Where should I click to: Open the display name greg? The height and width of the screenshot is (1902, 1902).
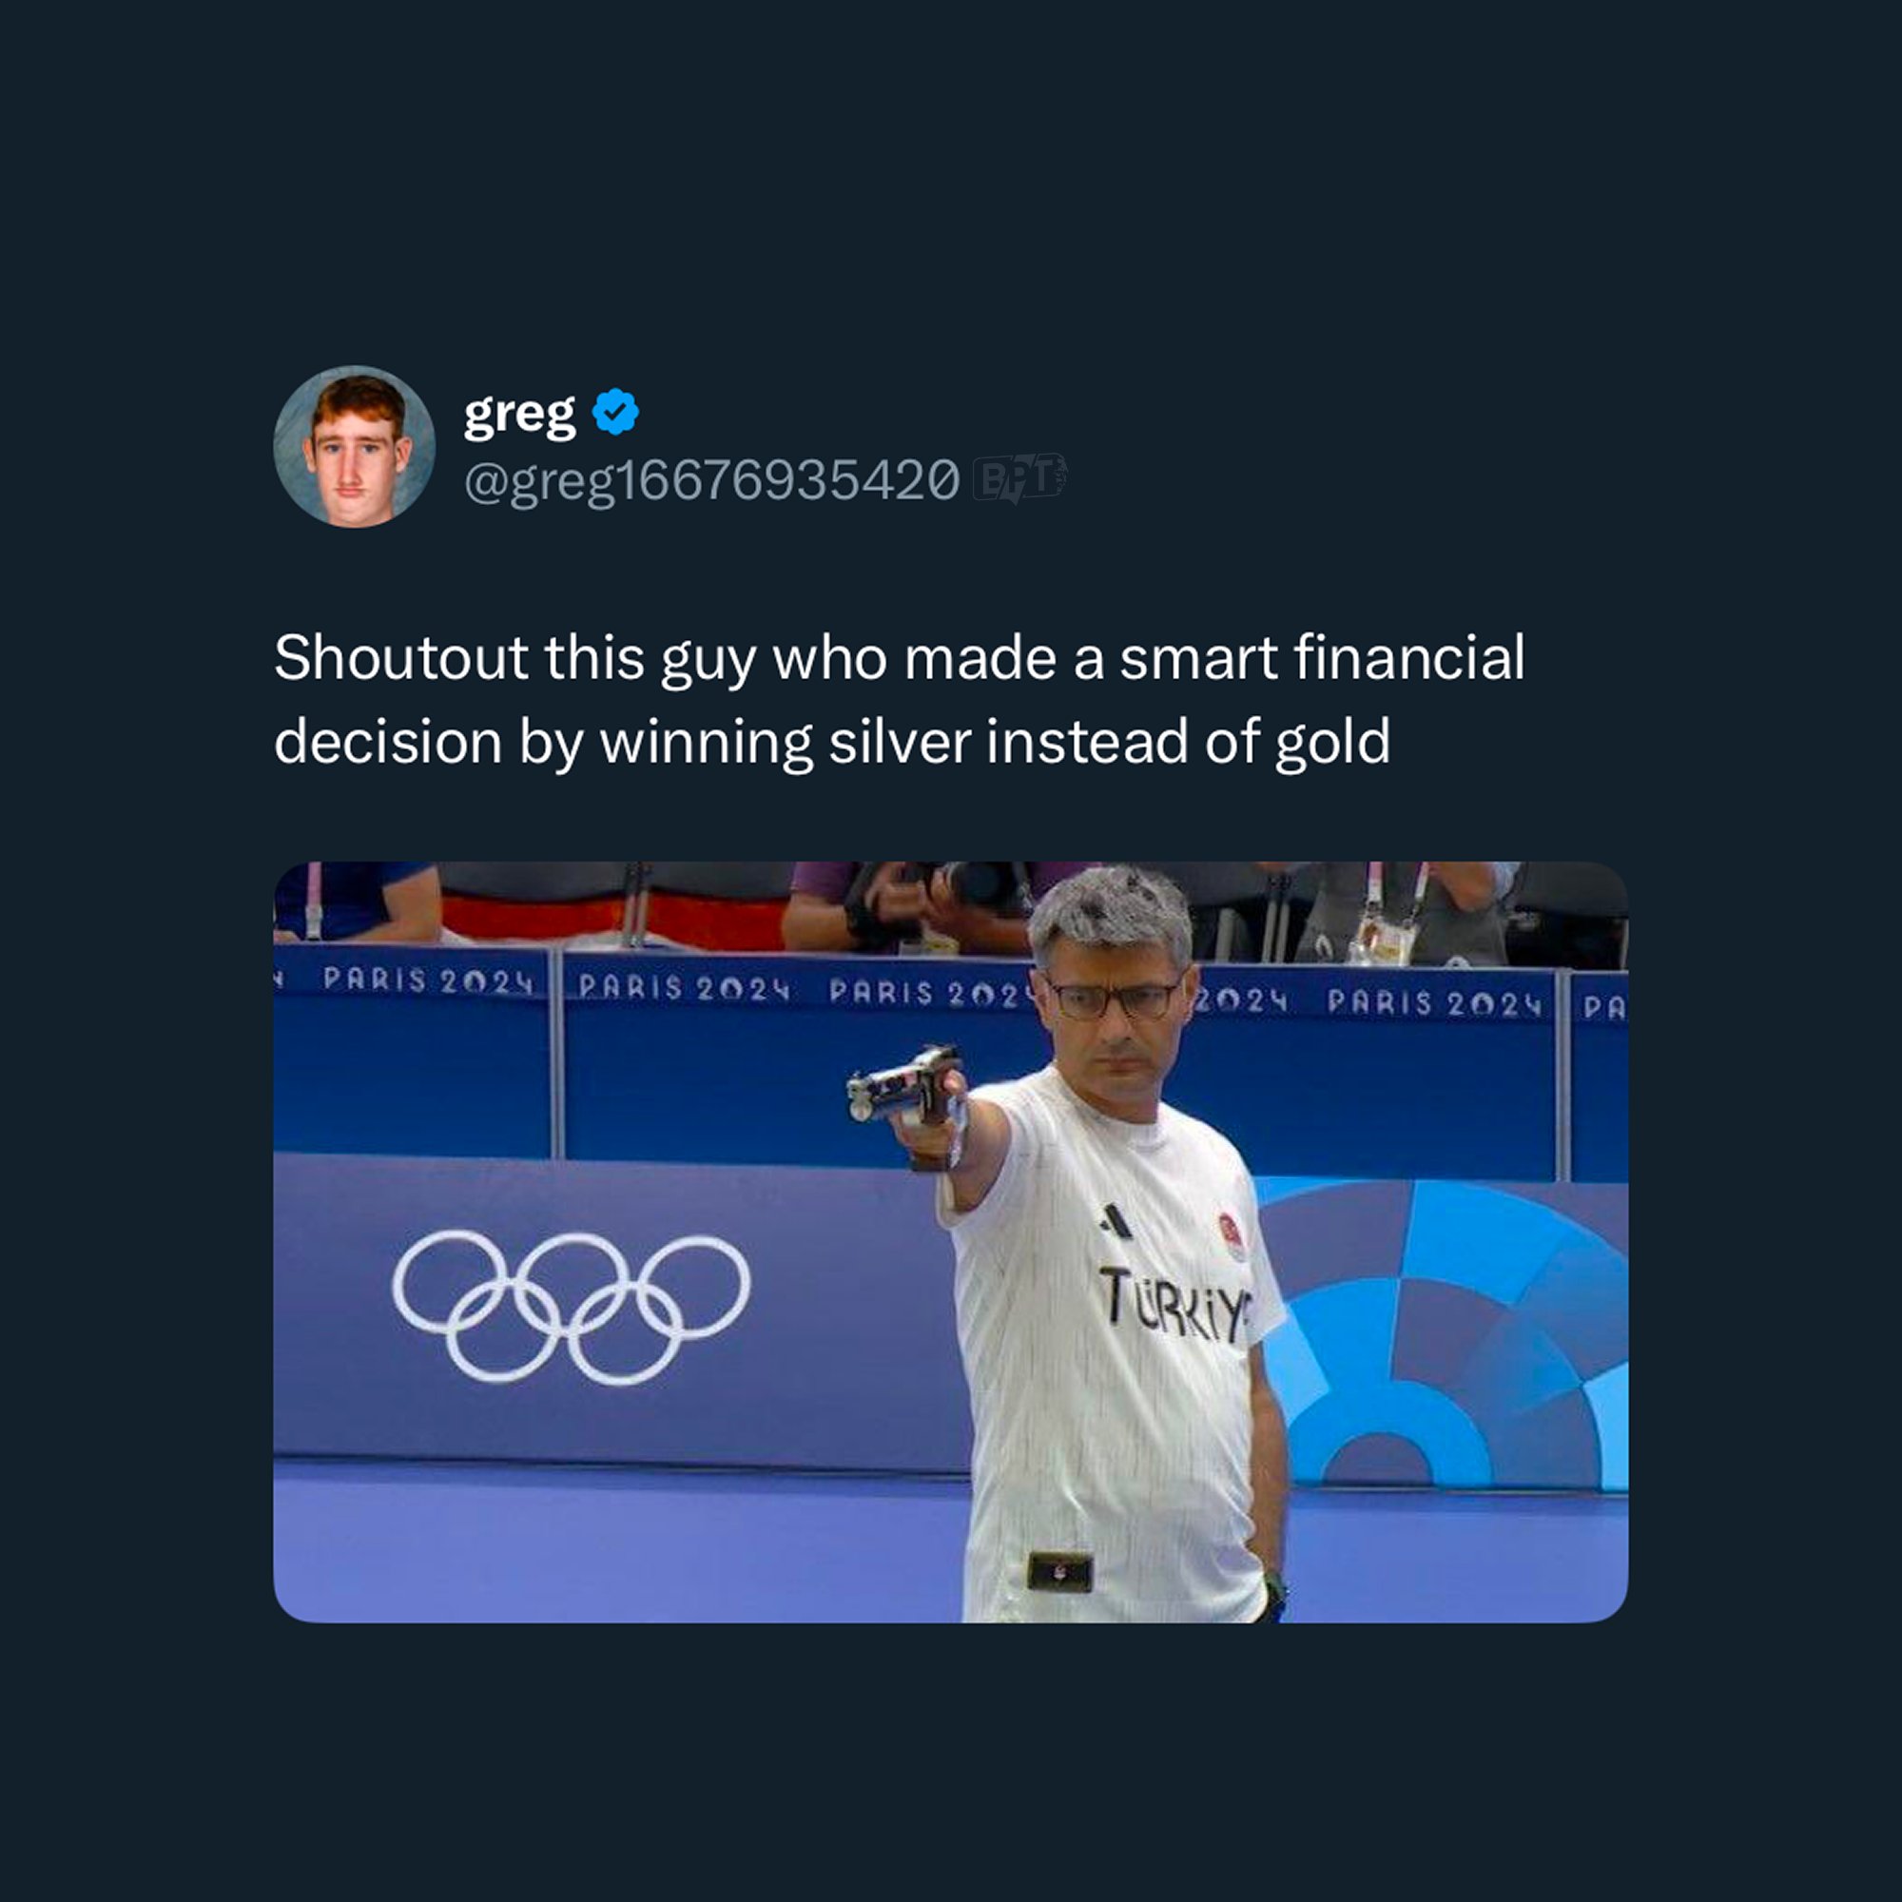pos(520,415)
